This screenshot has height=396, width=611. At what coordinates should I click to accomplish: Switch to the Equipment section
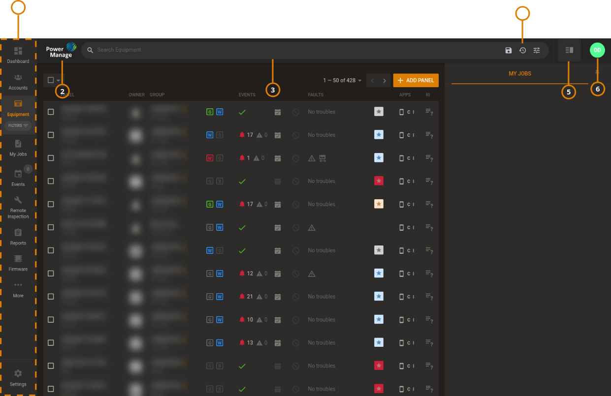click(18, 108)
